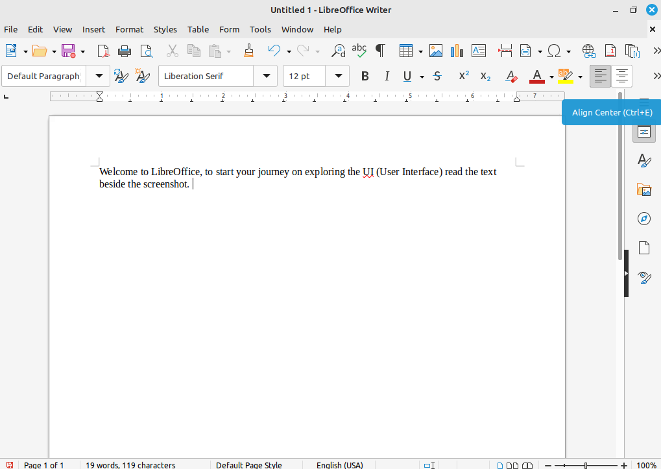Open the Format menu
Viewport: 661px width, 469px height.
pyautogui.click(x=130, y=29)
